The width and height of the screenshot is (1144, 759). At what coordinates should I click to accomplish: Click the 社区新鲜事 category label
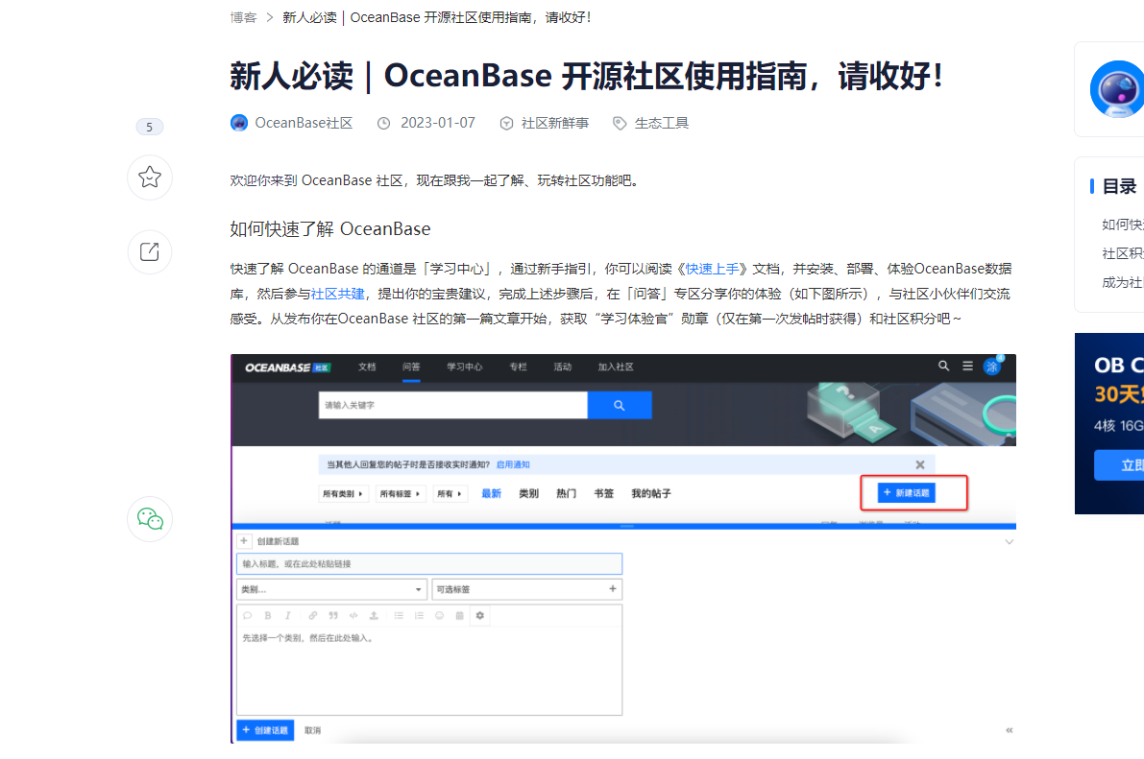pos(554,123)
